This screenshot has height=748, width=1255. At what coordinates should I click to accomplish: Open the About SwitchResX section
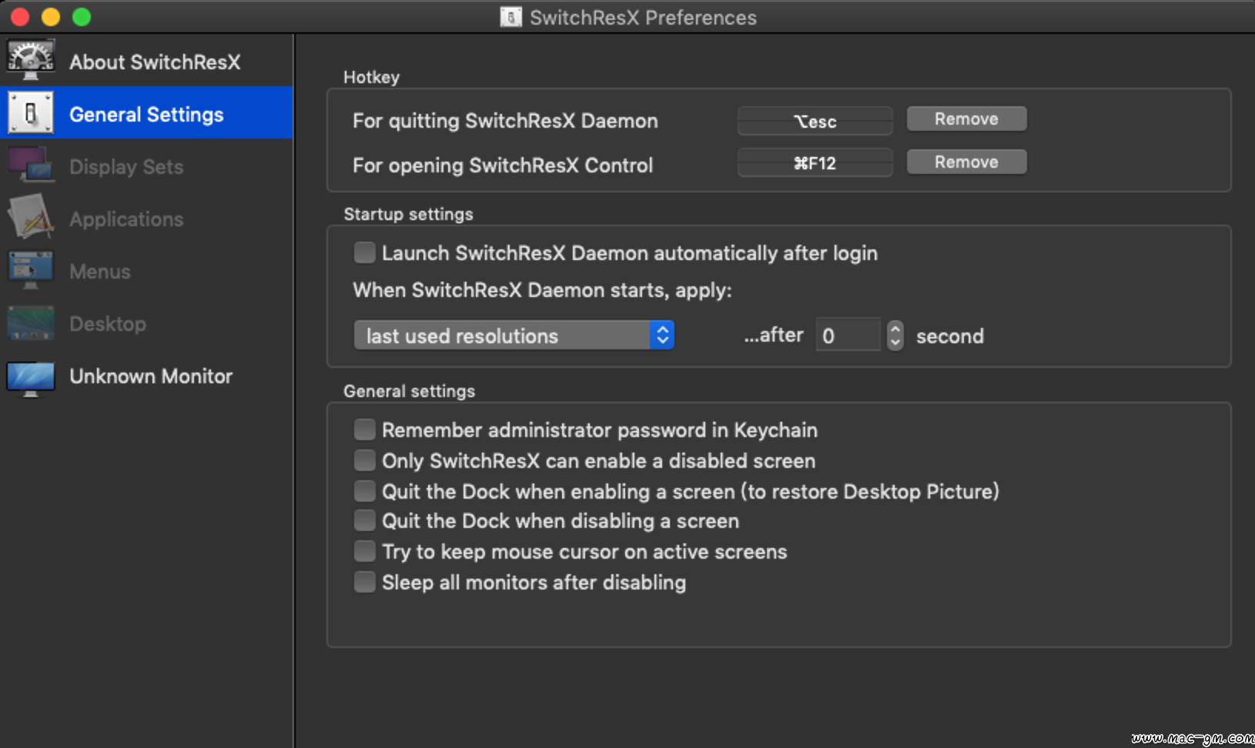146,62
